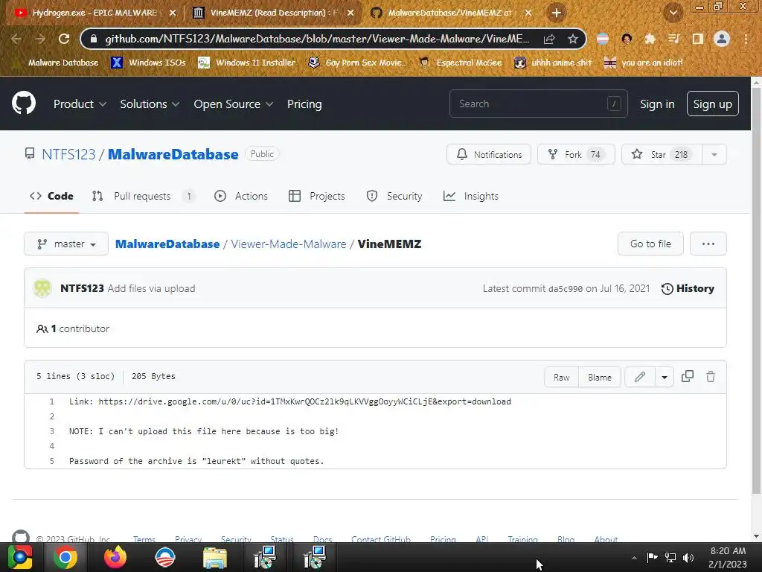The height and width of the screenshot is (572, 762).
Task: Open a new browser tab
Action: tap(557, 13)
